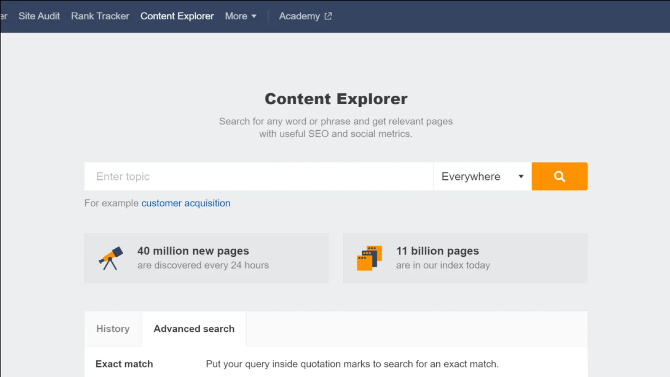Click the customer acquisition example link
The width and height of the screenshot is (670, 377).
[x=186, y=203]
